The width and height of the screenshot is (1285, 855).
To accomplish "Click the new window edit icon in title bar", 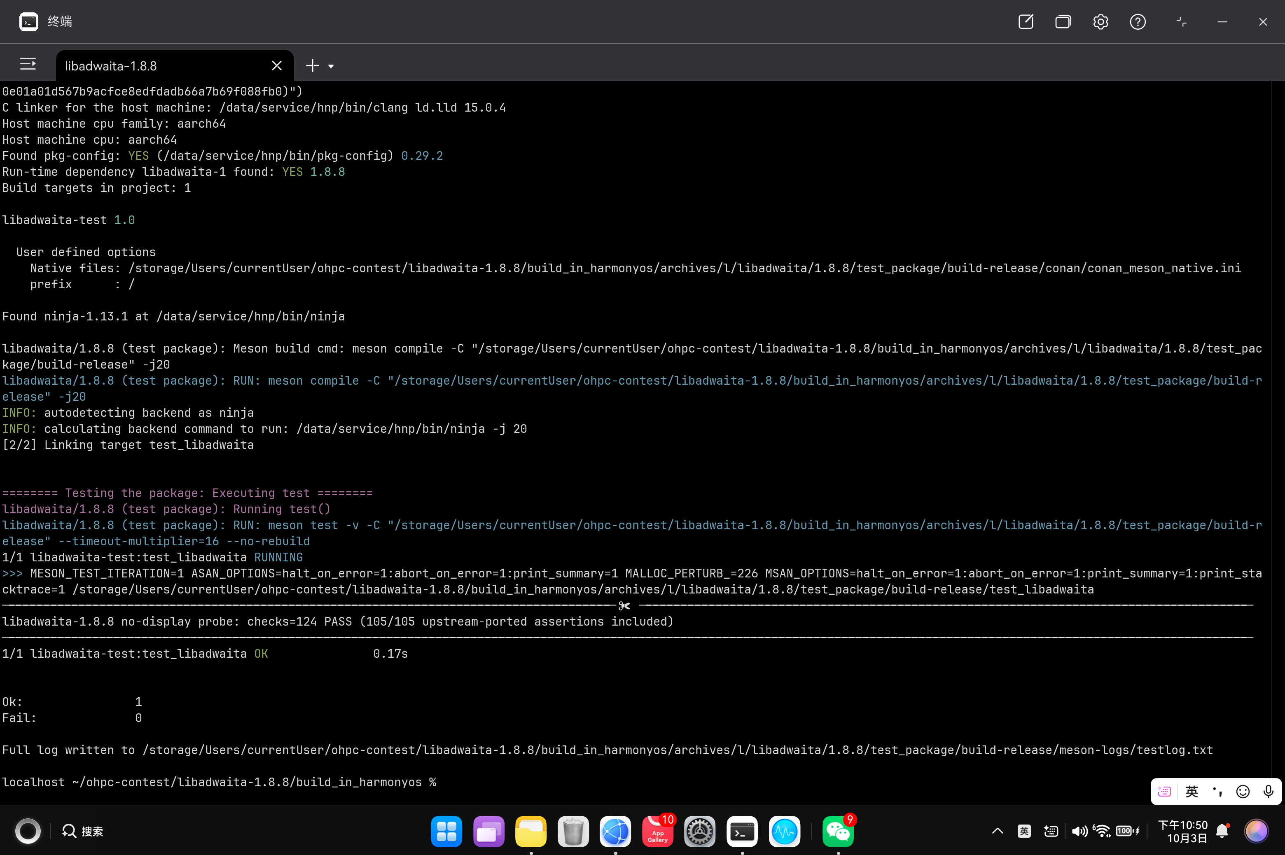I will [1026, 22].
